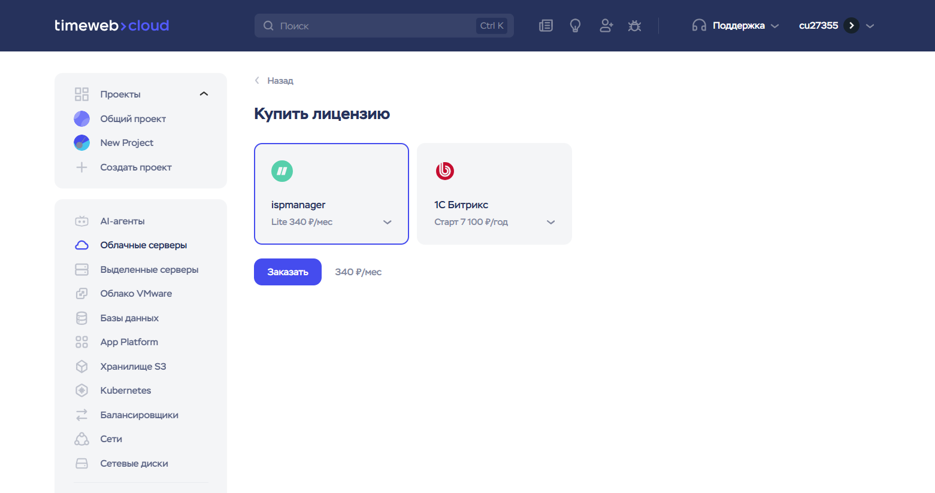Collapse the Проекты section
This screenshot has width=935, height=493.
pos(204,94)
